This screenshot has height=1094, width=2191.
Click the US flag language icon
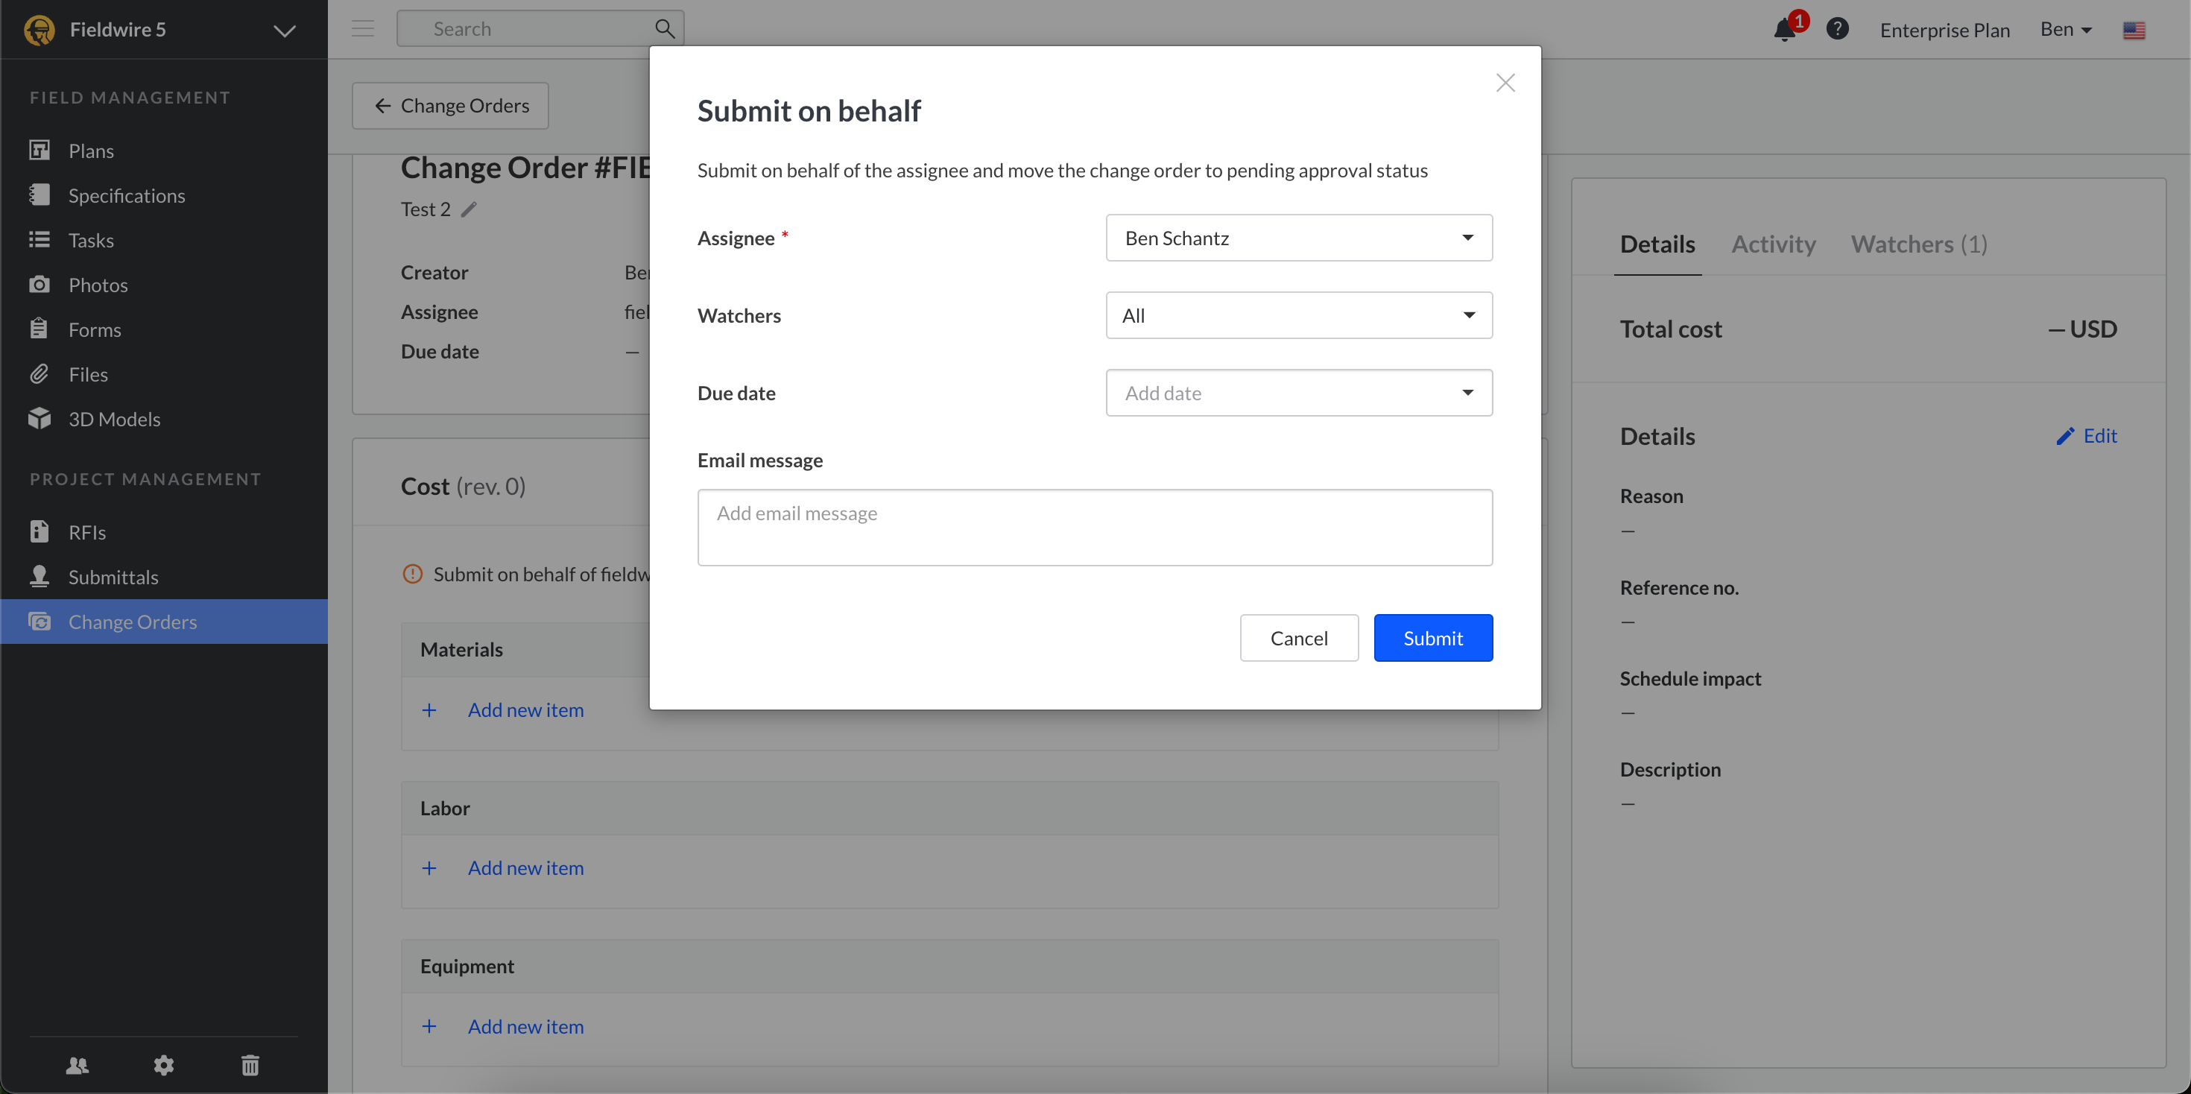coord(2133,31)
